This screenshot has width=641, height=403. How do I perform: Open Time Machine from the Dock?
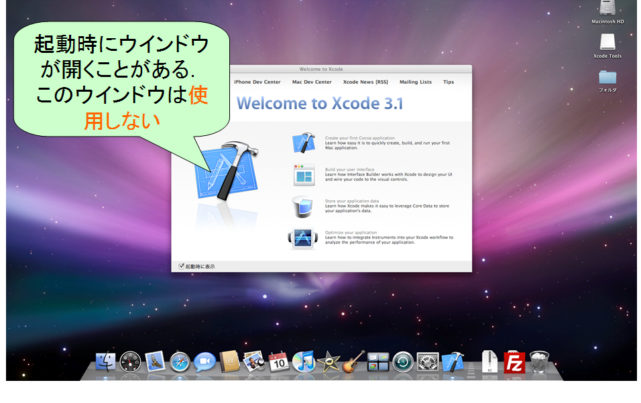[x=402, y=362]
